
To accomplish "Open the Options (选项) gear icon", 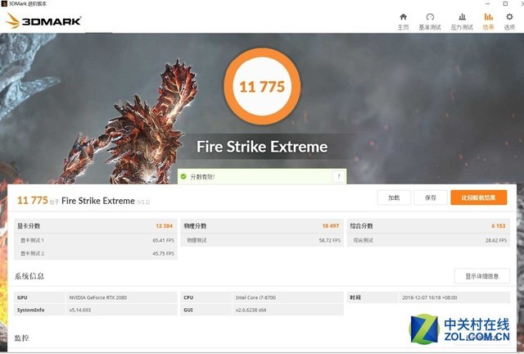I will click(509, 17).
